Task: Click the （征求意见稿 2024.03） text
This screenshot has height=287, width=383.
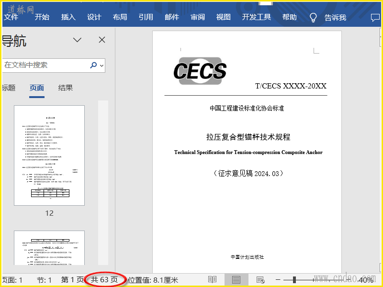Action: (x=248, y=174)
